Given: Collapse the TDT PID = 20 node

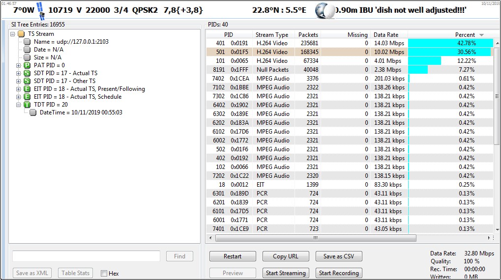Looking at the screenshot, I should point(19,105).
